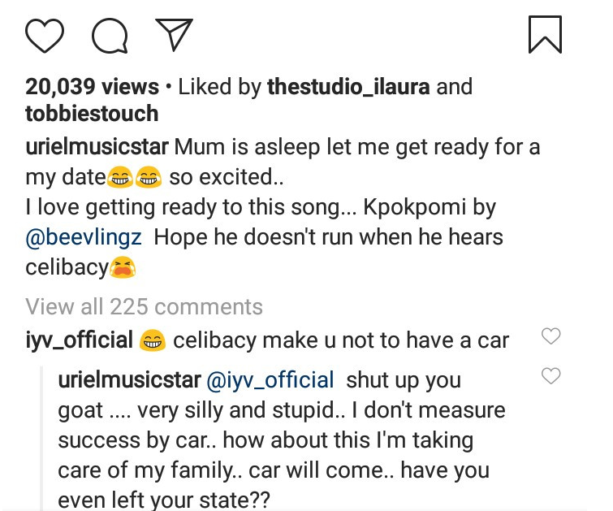Click the crying emoji after "celibacy"
This screenshot has width=613, height=511.
point(123,267)
